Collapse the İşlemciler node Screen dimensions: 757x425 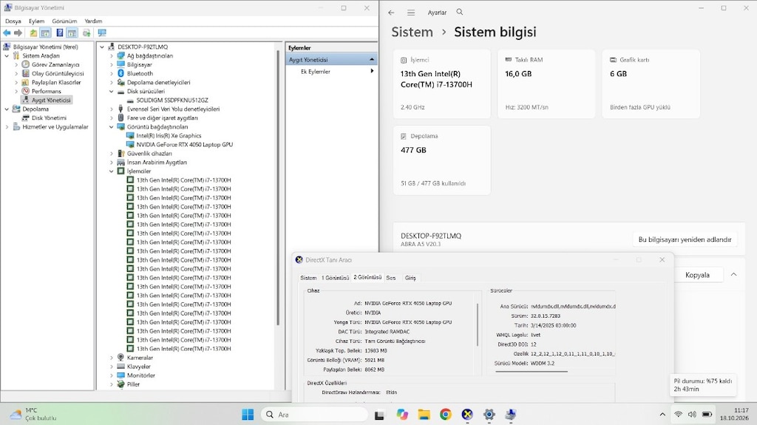pyautogui.click(x=112, y=171)
